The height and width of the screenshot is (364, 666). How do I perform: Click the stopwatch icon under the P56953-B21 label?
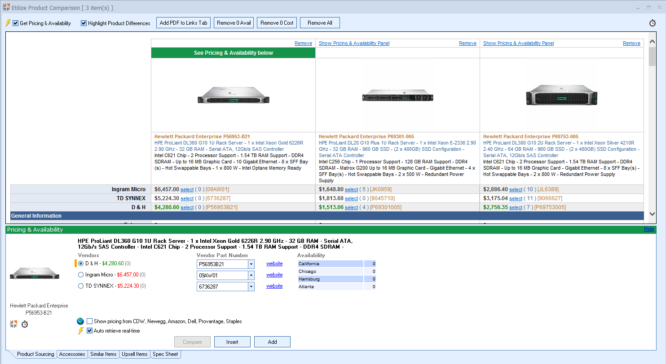[x=25, y=324]
